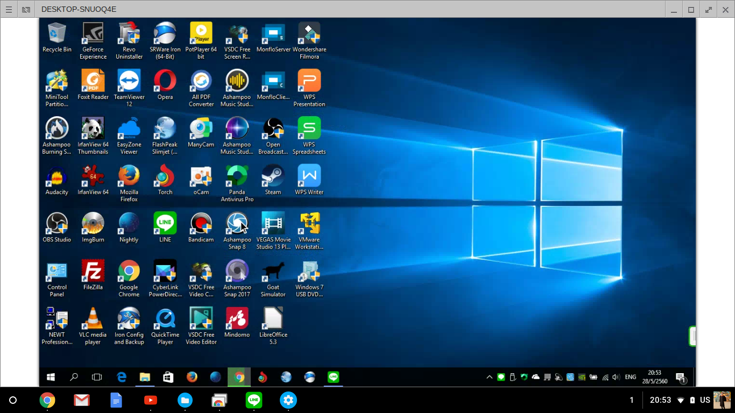This screenshot has width=735, height=413.
Task: Launch Foxit Reader desktop icon
Action: (x=93, y=85)
